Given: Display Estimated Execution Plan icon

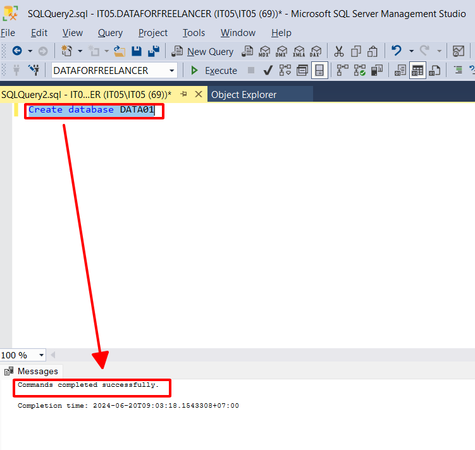Looking at the screenshot, I should point(285,70).
